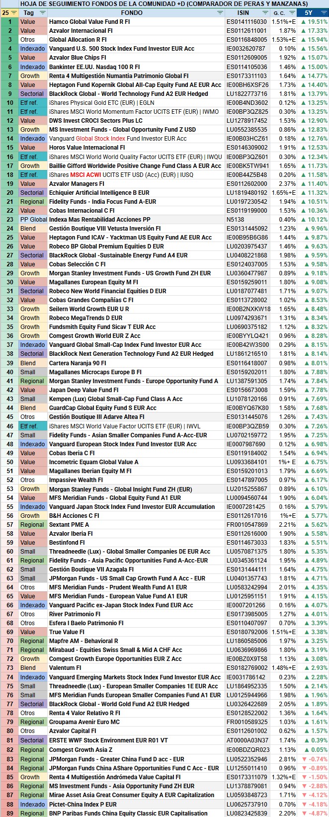Open the filter dropdown on the 5Y column
This screenshot has height=817, width=329.
(x=323, y=13)
